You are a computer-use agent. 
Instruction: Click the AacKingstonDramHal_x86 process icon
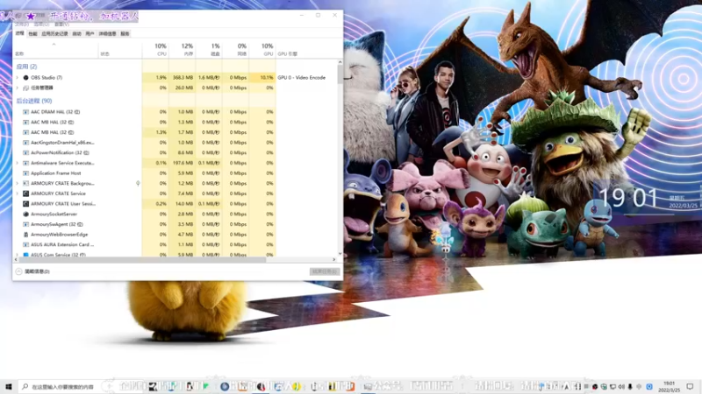click(26, 143)
